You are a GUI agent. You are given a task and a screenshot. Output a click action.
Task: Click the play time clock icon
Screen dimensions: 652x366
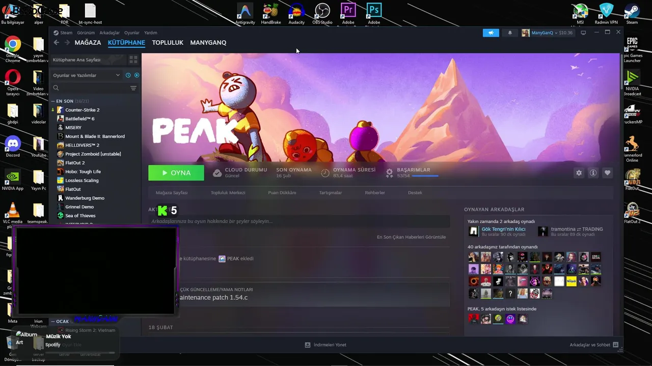tap(325, 173)
